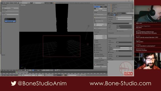Click the green current frame marker in timeline
161x91 pixels.
(x=16, y=72)
